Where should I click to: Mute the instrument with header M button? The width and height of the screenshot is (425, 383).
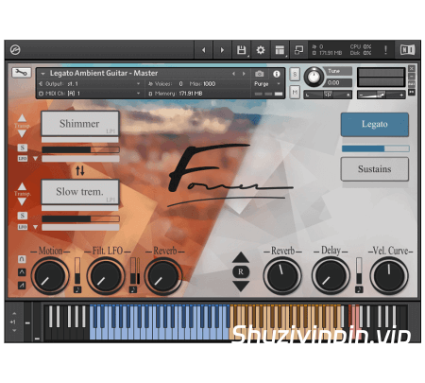pyautogui.click(x=295, y=92)
